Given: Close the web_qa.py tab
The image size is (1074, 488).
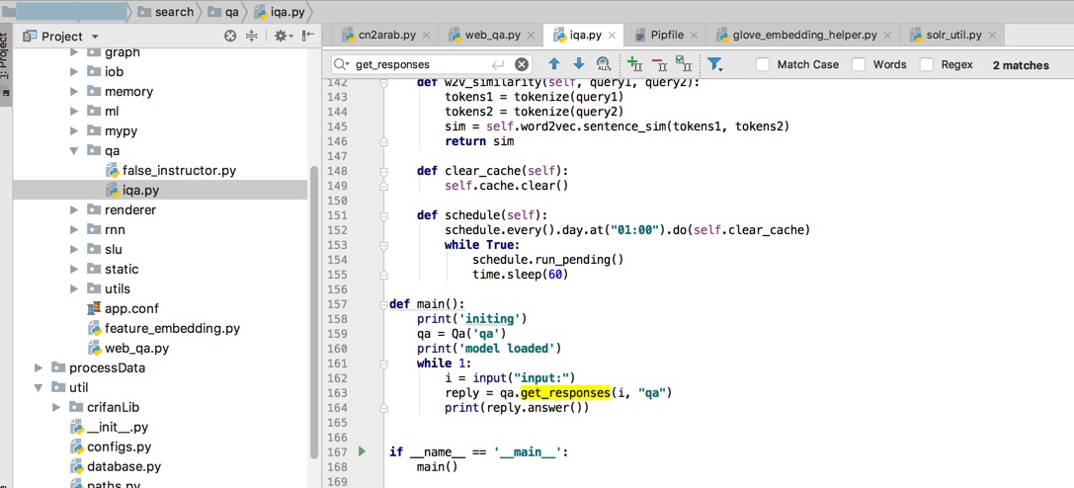Looking at the screenshot, I should tap(531, 35).
